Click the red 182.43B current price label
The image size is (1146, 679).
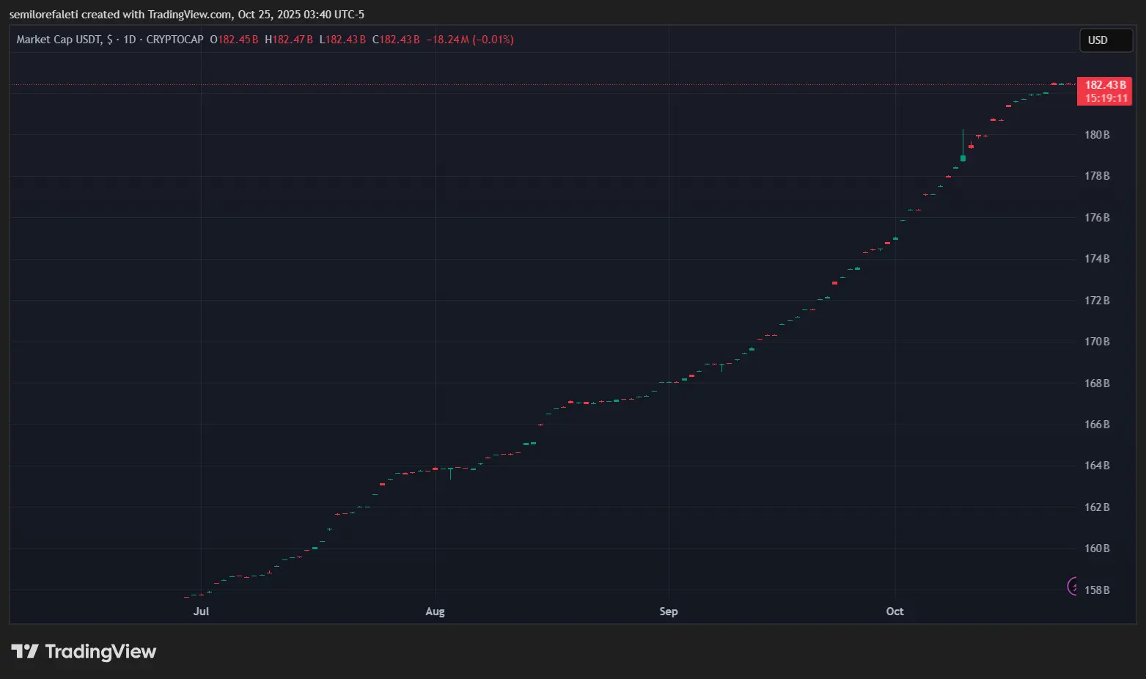1105,85
